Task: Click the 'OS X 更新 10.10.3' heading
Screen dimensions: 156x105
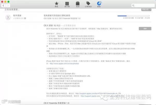Action: point(52,25)
